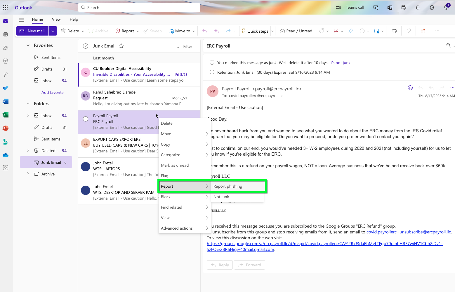The height and width of the screenshot is (292, 455).
Task: Open Settings gear icon
Action: [432, 8]
